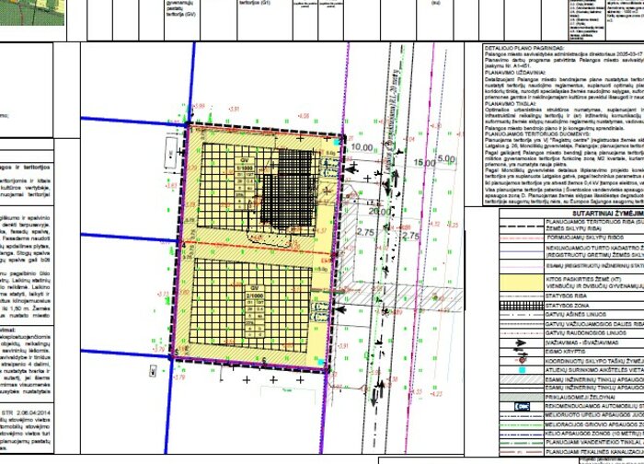Click the diagonal-hatch protection zone legend swatch
This screenshot has height=464, width=644.
(x=522, y=379)
